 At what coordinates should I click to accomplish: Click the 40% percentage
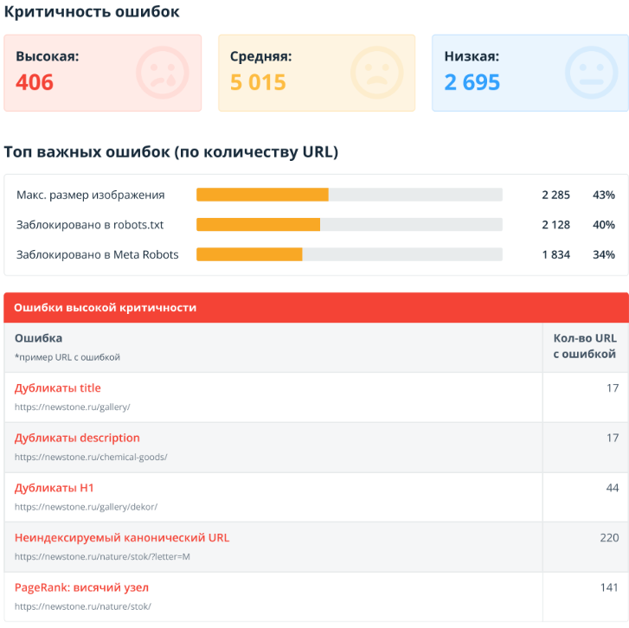pos(604,225)
